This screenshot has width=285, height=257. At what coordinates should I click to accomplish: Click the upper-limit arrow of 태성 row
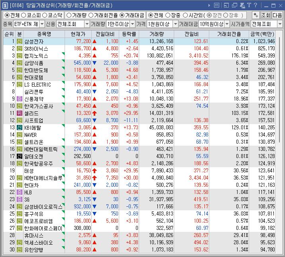point(94,171)
